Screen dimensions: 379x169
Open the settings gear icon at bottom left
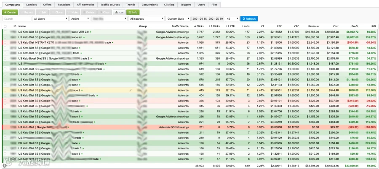[4, 166]
